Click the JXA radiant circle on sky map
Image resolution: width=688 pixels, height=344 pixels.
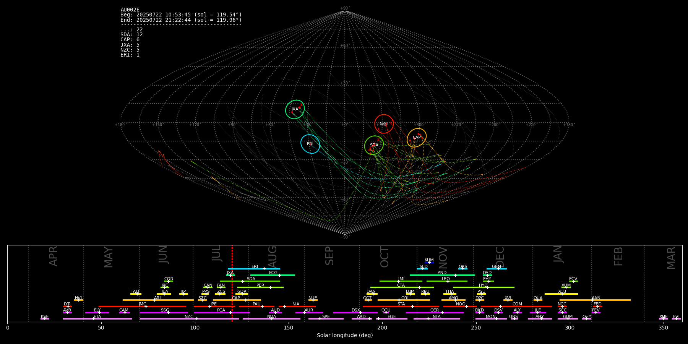tap(295, 109)
